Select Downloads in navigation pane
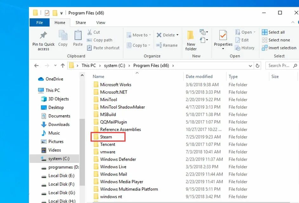 point(55,125)
